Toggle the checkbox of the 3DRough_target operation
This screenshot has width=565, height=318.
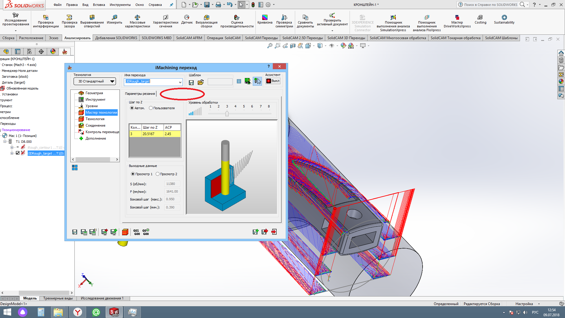[x=18, y=153]
